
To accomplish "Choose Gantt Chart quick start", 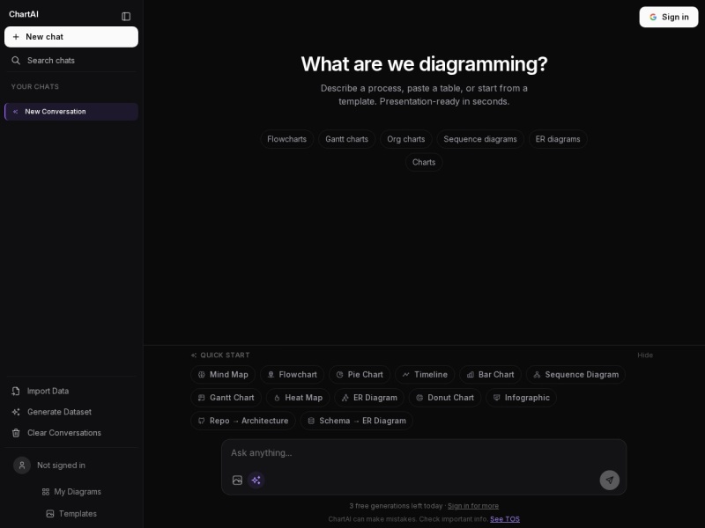I will coord(226,398).
